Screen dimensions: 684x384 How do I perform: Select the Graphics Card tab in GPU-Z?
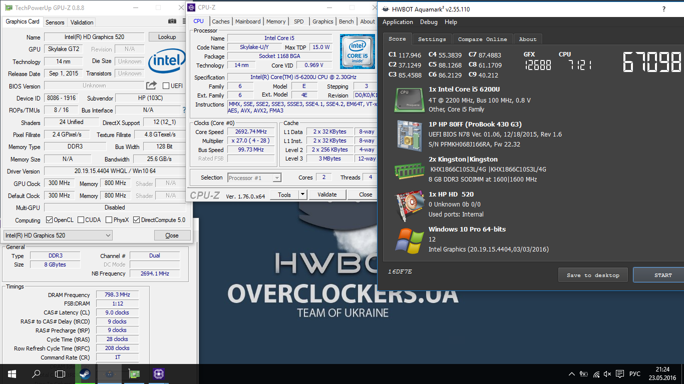coord(23,21)
